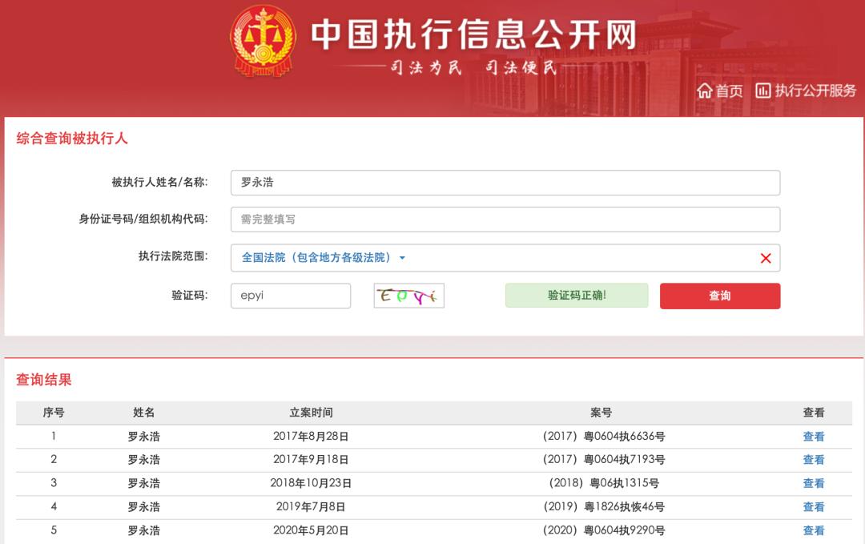Clear court scope with red X

[766, 258]
